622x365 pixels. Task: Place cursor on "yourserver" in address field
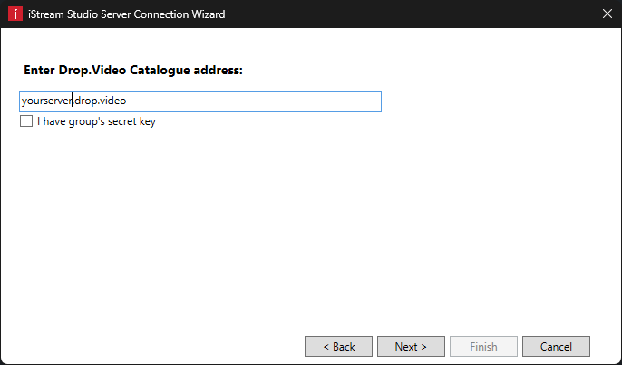coord(46,101)
